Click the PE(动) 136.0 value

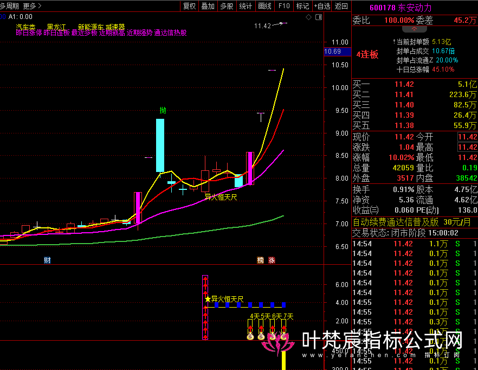coord(468,210)
